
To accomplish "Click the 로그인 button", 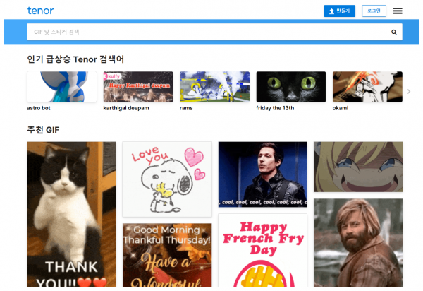I will point(374,11).
